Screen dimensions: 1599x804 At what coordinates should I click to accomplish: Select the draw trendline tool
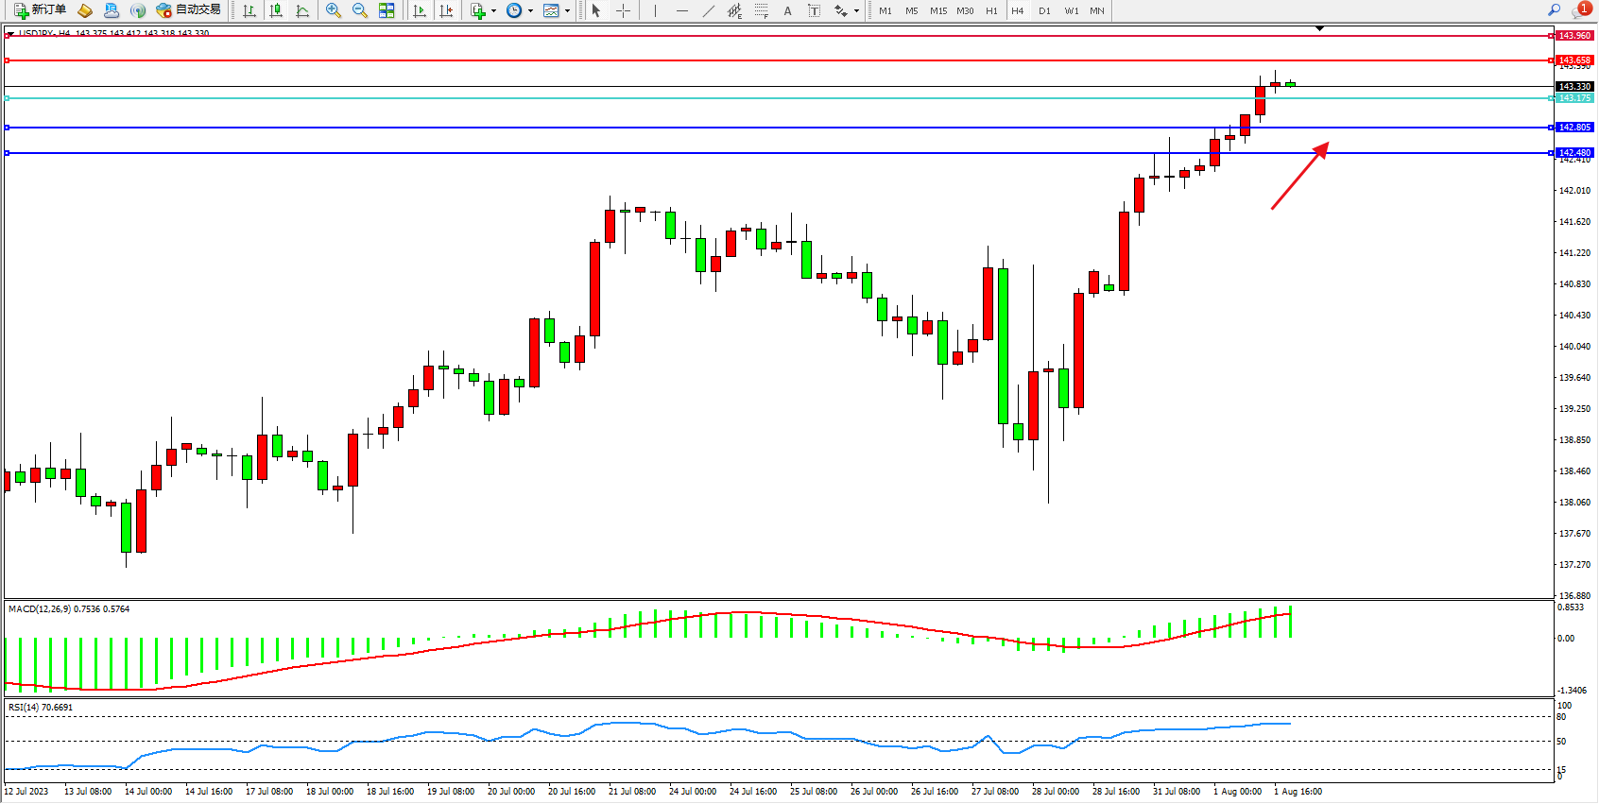coord(709,11)
